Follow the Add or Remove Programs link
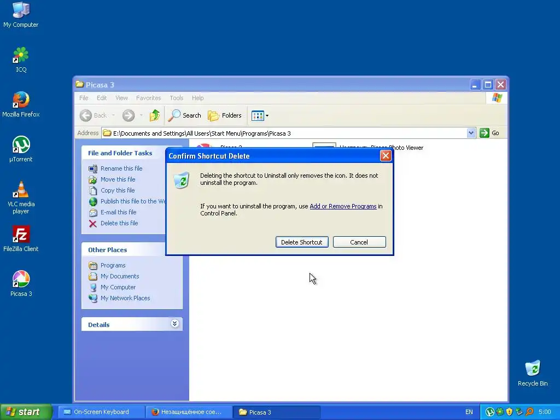 tap(343, 206)
